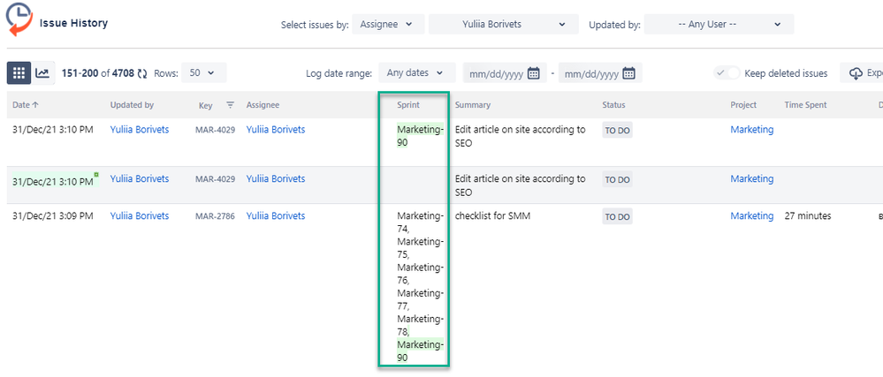883x377 pixels.
Task: Click the highlighted 31/Dec/21 3:10 PM date
Action: point(53,182)
